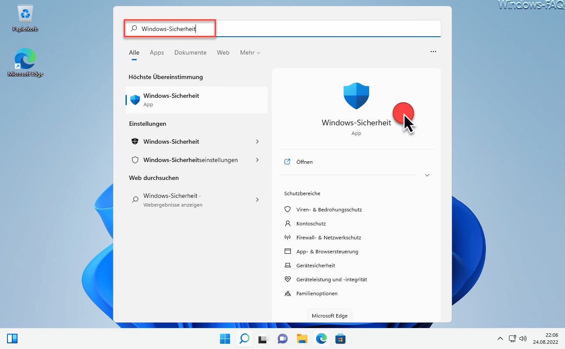Click the taskbar Search icon
This screenshot has width=565, height=349.
coord(244,339)
